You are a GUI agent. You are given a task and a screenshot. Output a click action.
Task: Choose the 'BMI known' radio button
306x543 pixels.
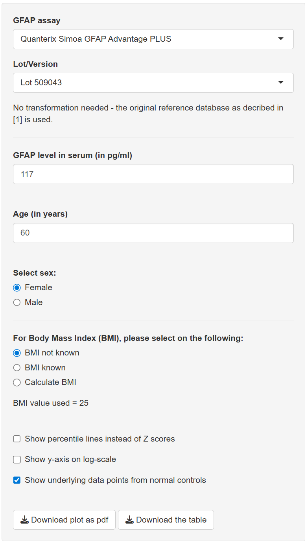(17, 368)
